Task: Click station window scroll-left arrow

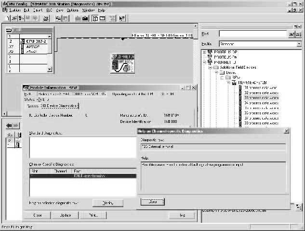Action: pyautogui.click(x=4, y=114)
